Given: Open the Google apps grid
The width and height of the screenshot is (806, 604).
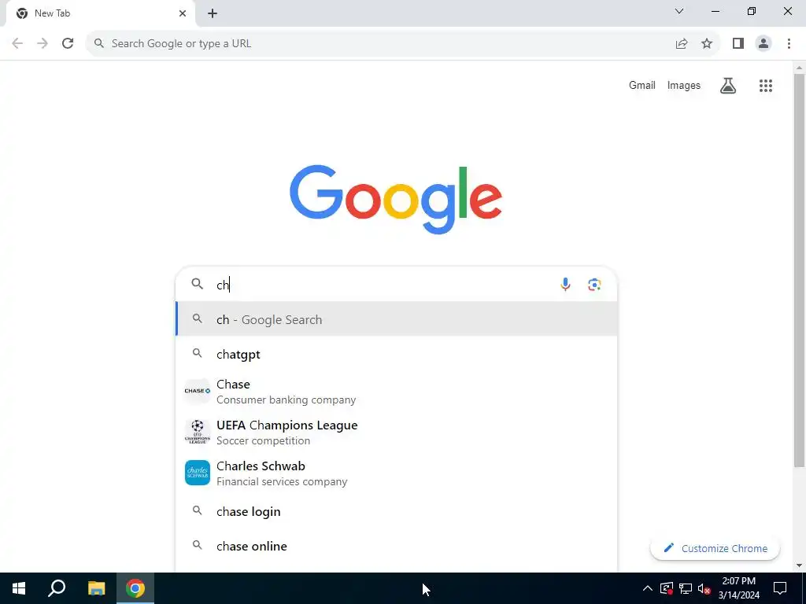Looking at the screenshot, I should point(766,86).
